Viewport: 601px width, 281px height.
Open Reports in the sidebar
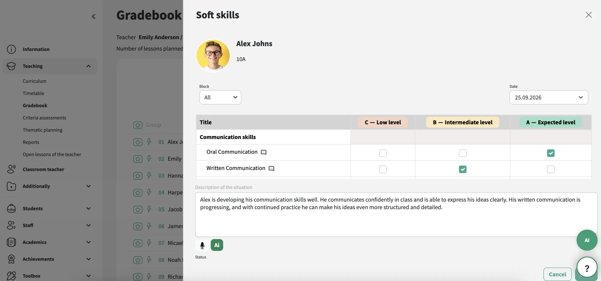[31, 142]
